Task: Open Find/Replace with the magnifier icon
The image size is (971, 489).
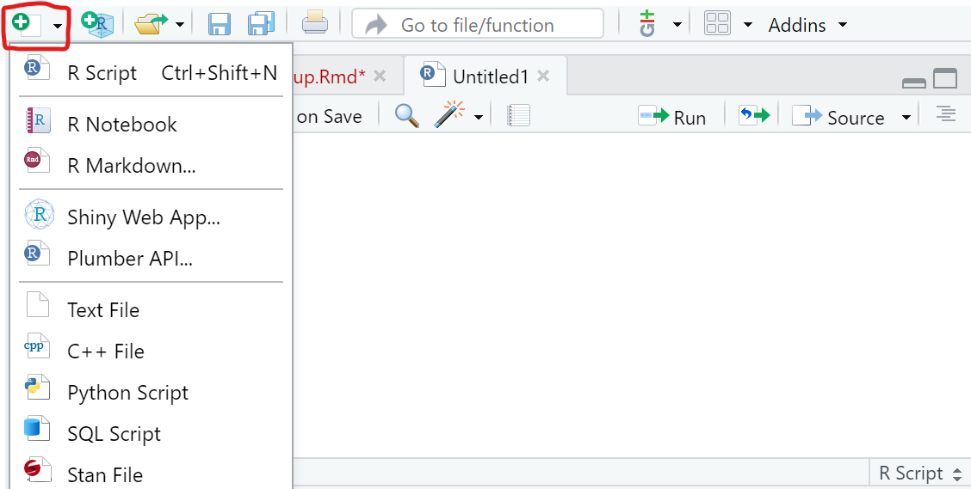Action: [x=406, y=116]
